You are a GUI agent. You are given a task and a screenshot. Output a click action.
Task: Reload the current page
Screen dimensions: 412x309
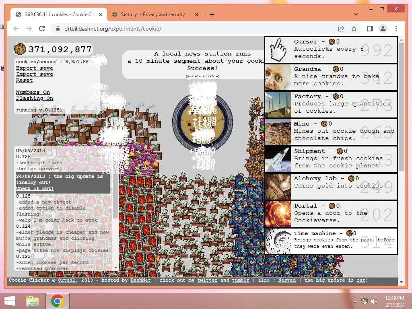point(42,29)
